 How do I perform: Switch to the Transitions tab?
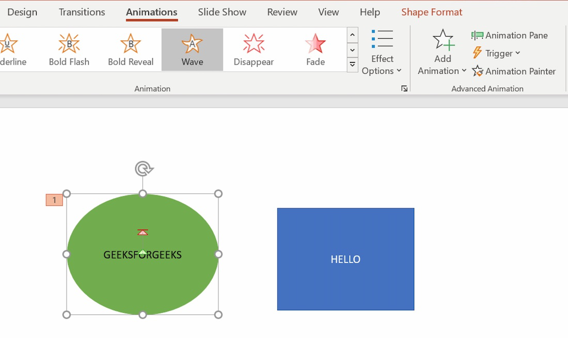coord(82,12)
